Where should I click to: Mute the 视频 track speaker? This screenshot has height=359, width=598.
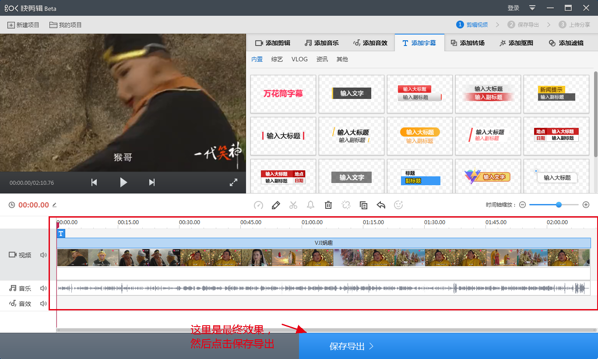click(43, 255)
